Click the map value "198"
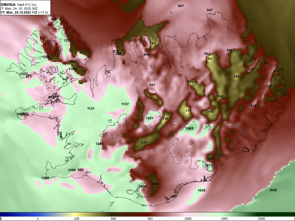This screenshot has height=221, width=295. (x=210, y=112)
